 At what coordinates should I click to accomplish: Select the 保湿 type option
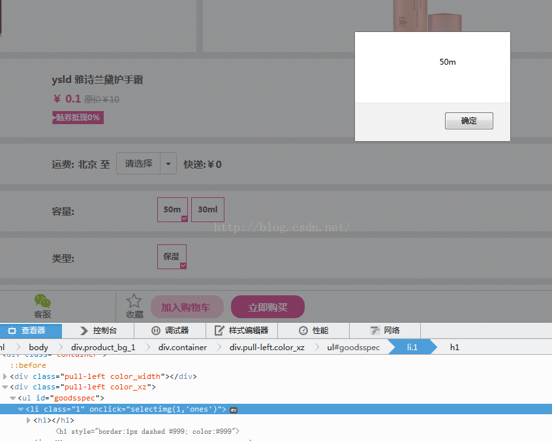coord(172,257)
